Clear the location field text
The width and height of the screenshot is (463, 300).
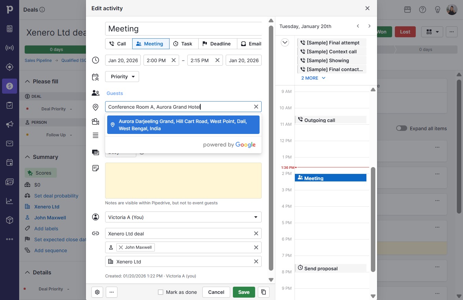(256, 107)
